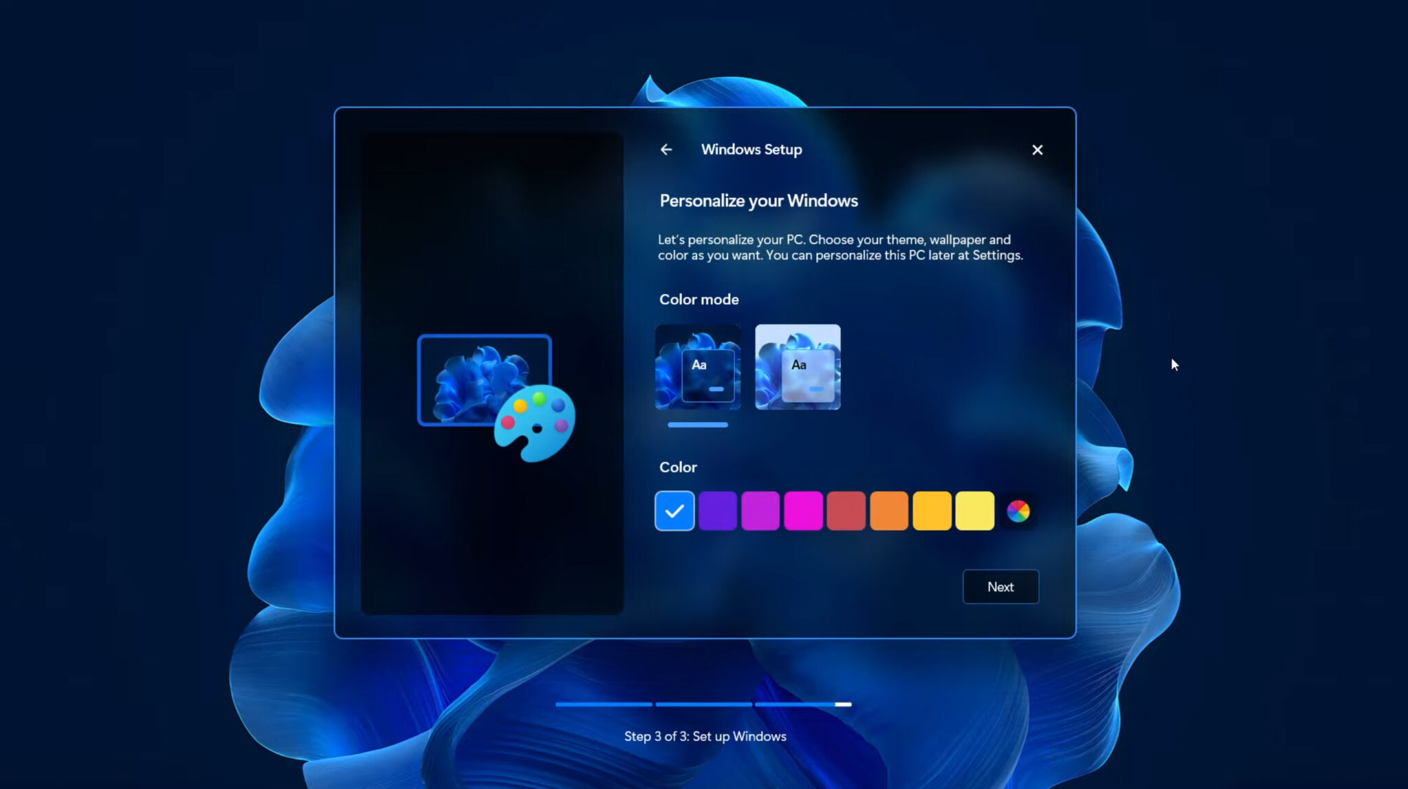
Task: Click the Color mode section label
Action: (x=698, y=299)
